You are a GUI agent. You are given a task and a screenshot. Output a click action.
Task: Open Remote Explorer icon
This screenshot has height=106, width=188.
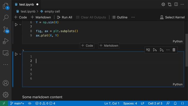coord(6,53)
